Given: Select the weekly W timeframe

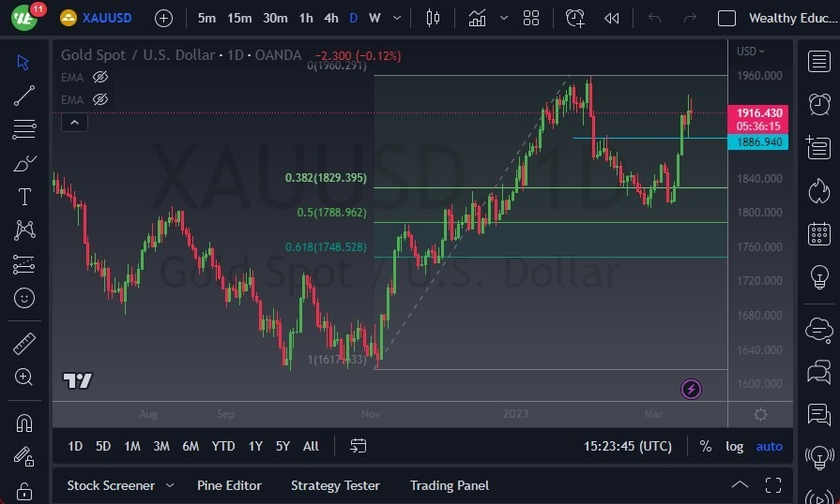Looking at the screenshot, I should point(374,18).
